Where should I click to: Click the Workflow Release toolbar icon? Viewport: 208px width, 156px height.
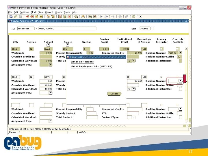[106, 16]
